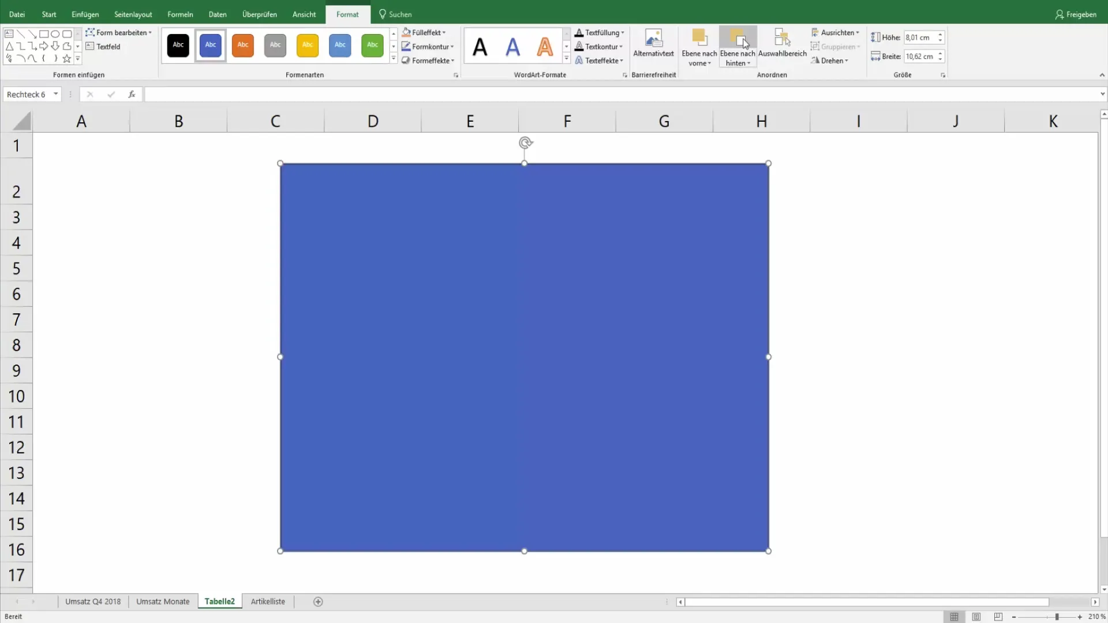Expand the shape styles gallery

click(394, 58)
